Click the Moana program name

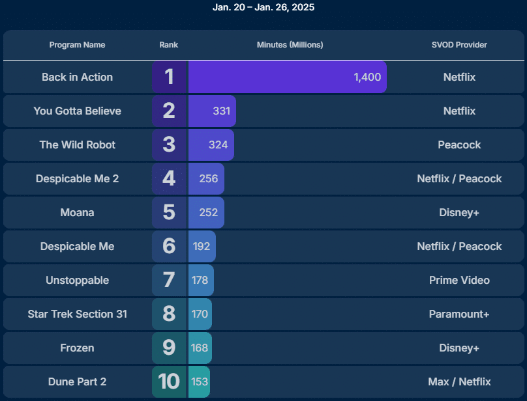click(x=77, y=212)
